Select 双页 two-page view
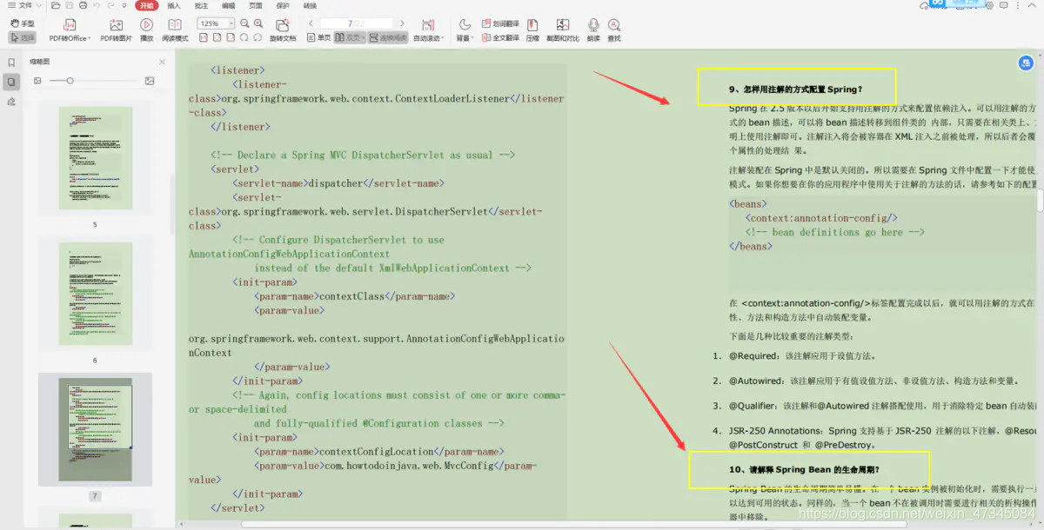This screenshot has width=1044, height=530. tap(349, 37)
